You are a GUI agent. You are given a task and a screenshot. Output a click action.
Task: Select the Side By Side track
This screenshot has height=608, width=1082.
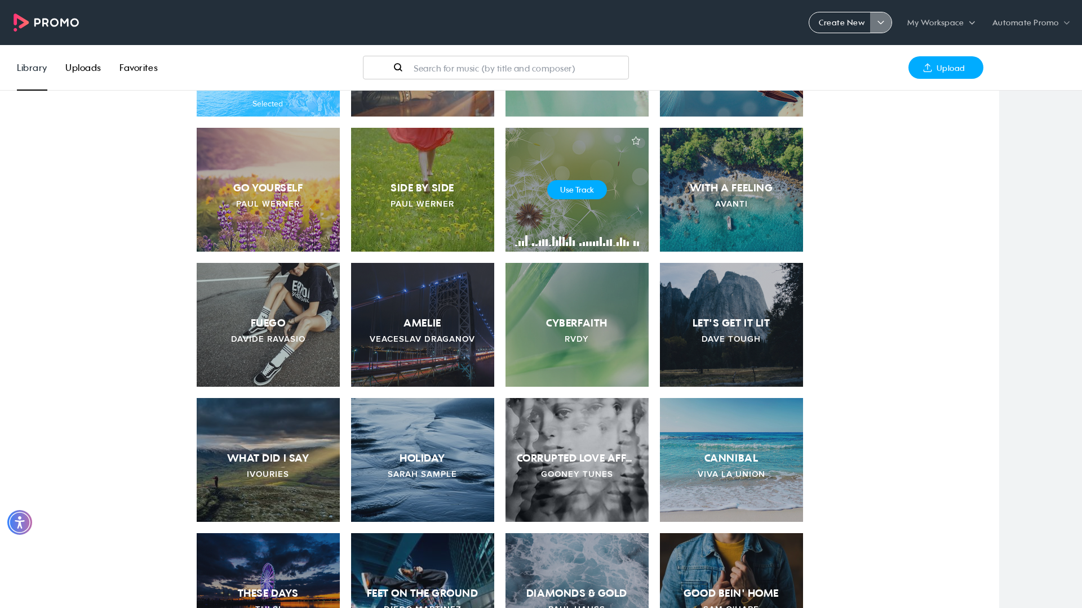coord(423,190)
